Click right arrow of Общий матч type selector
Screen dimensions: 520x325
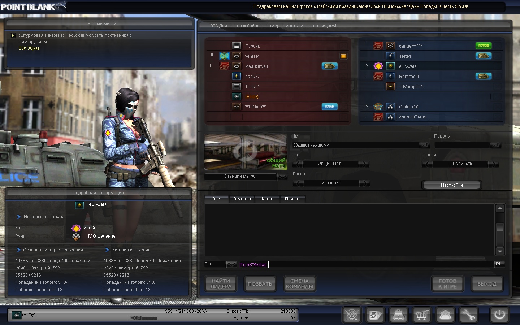(x=364, y=164)
